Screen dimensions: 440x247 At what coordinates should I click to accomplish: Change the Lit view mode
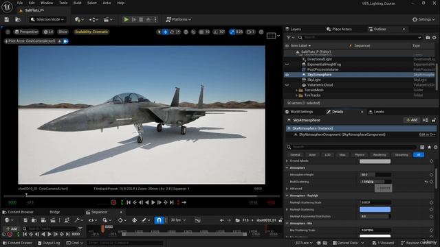click(48, 32)
